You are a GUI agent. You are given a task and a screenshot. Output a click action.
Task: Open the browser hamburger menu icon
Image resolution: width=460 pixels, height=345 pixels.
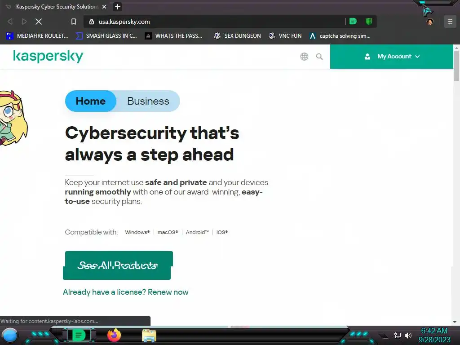[x=450, y=22]
